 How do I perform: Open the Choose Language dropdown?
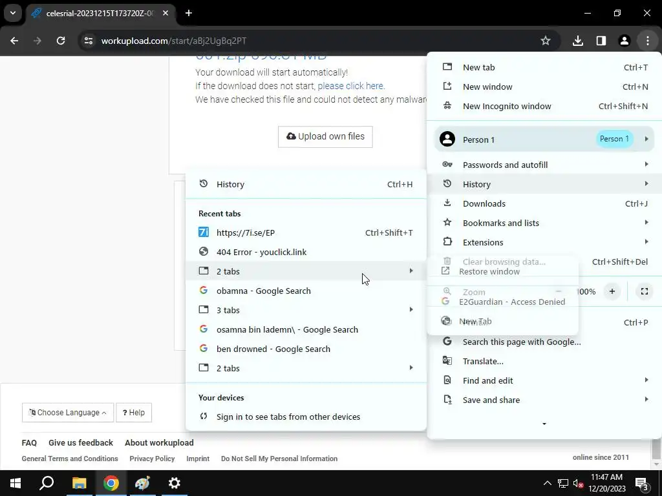click(x=67, y=413)
